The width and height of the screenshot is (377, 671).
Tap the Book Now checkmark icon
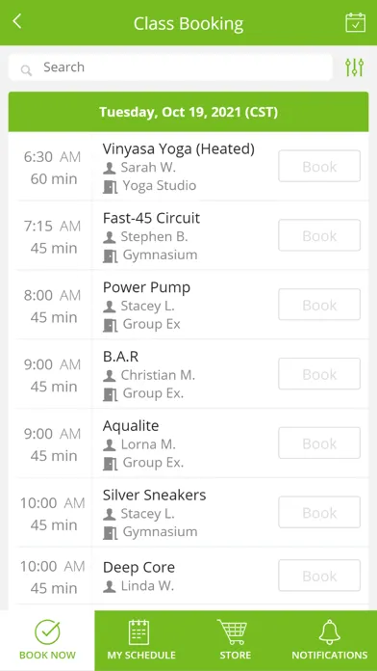coord(47,632)
